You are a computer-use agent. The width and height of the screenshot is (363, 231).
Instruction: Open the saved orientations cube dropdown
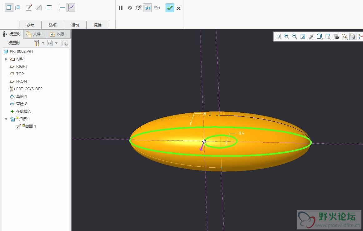pos(320,36)
